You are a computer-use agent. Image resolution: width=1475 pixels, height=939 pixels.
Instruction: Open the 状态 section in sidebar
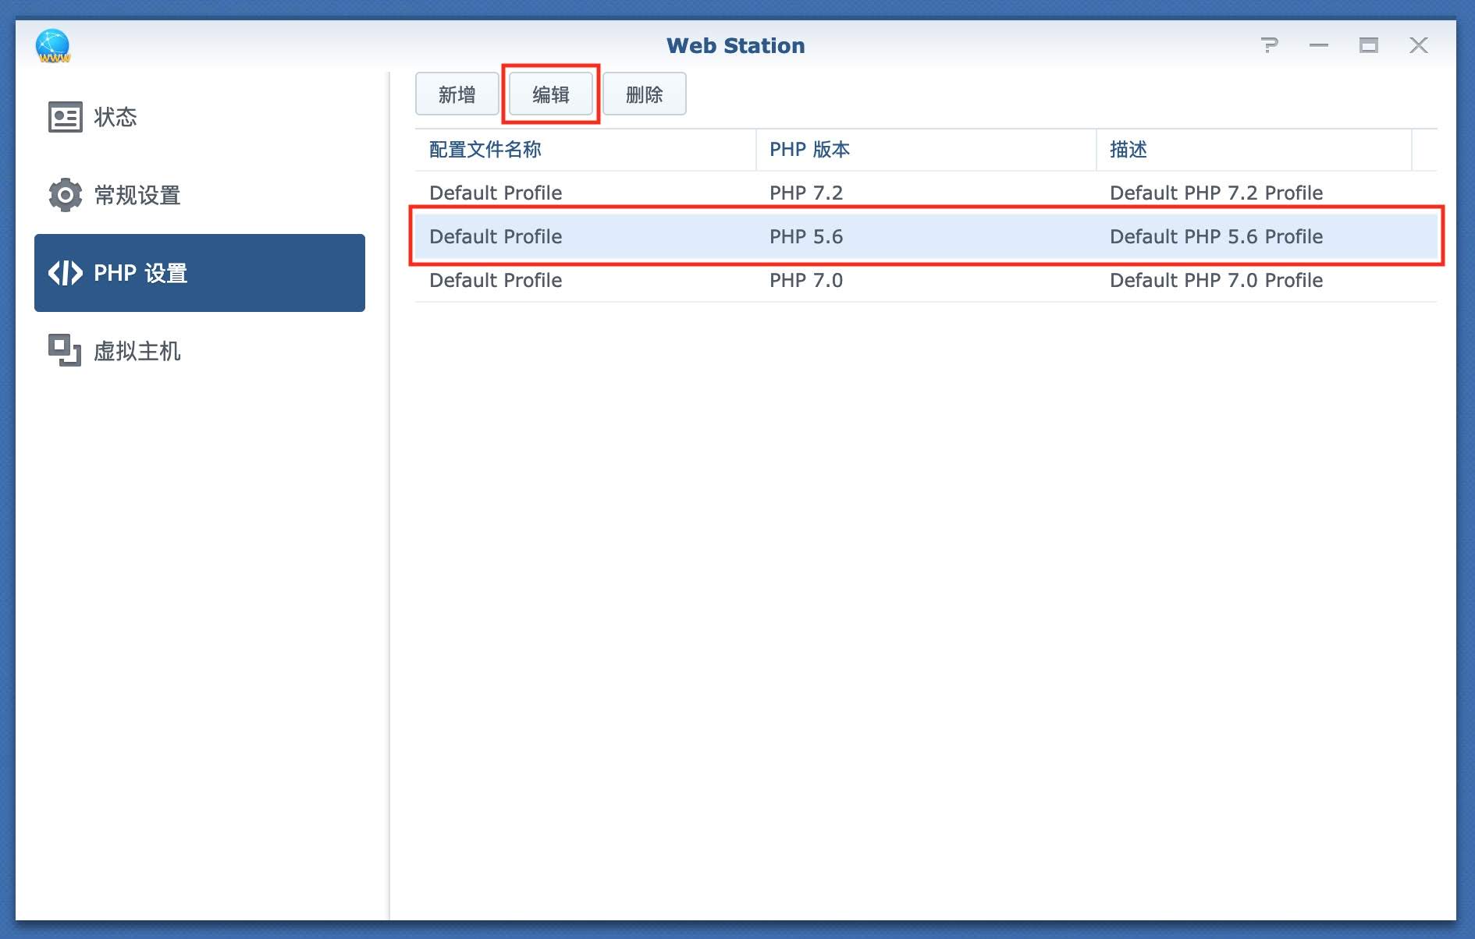(x=200, y=117)
